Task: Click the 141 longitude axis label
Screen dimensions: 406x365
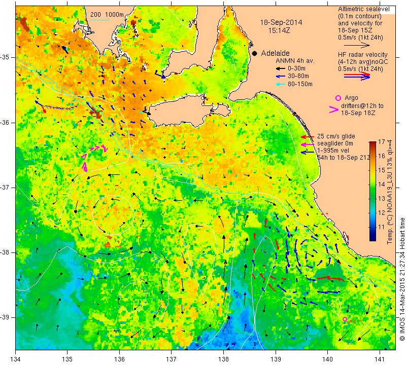Action: point(380,359)
